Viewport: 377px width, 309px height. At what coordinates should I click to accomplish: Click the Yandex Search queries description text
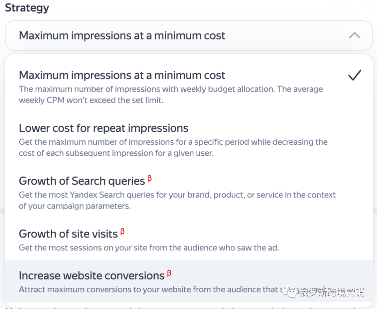coord(177,200)
